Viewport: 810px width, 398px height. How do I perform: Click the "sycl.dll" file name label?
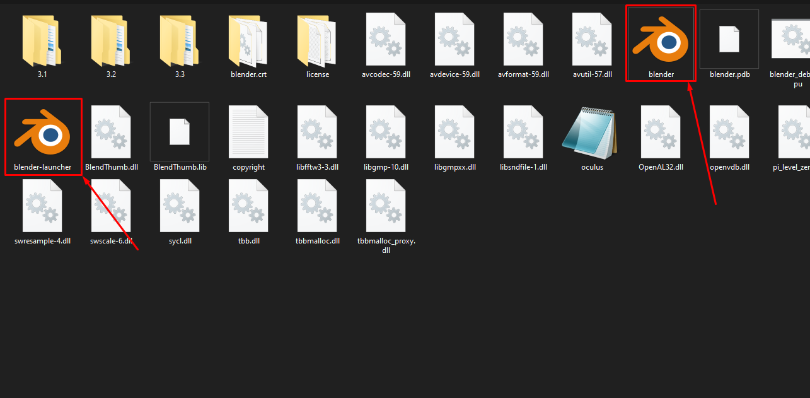[180, 241]
